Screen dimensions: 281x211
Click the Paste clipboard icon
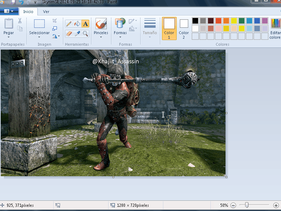point(8,24)
